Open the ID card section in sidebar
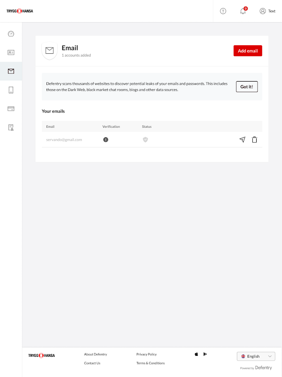 [x=11, y=52]
